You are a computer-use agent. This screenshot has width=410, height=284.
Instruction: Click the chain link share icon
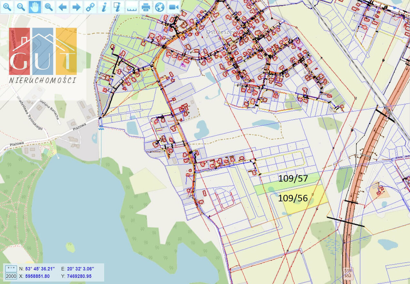[90, 7]
